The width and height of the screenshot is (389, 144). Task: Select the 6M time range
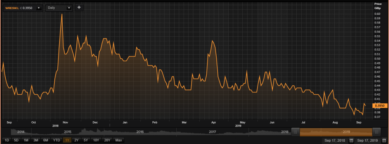point(45,140)
